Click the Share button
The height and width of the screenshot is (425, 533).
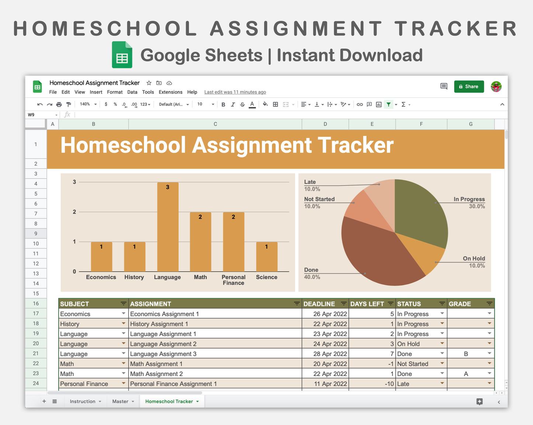[469, 86]
